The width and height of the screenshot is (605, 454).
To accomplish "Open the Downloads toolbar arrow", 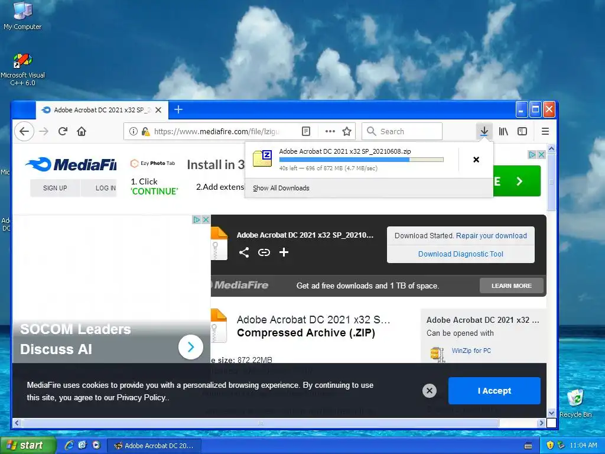I will point(484,131).
